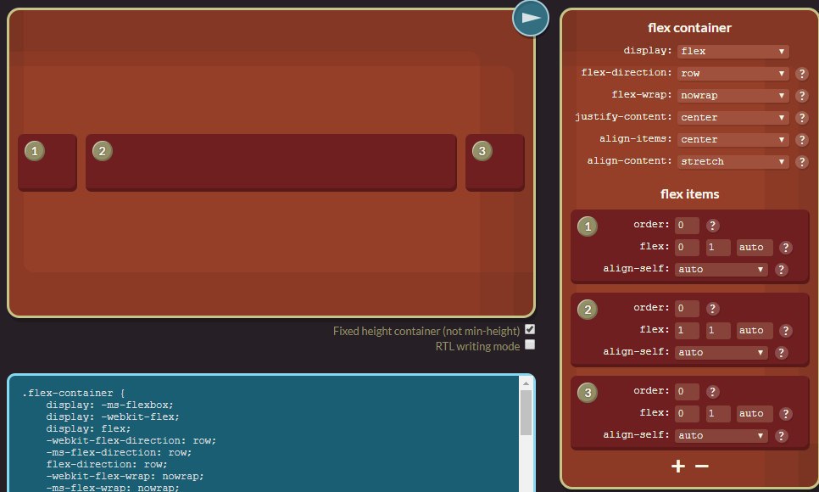This screenshot has height=492, width=819.
Task: Click flex-shrink input of item 3
Action: click(x=717, y=414)
